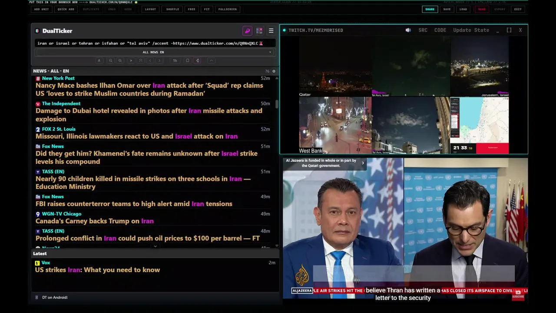Open oil prices $100 per barrel headline
This screenshot has width=556, height=313.
pos(148,238)
